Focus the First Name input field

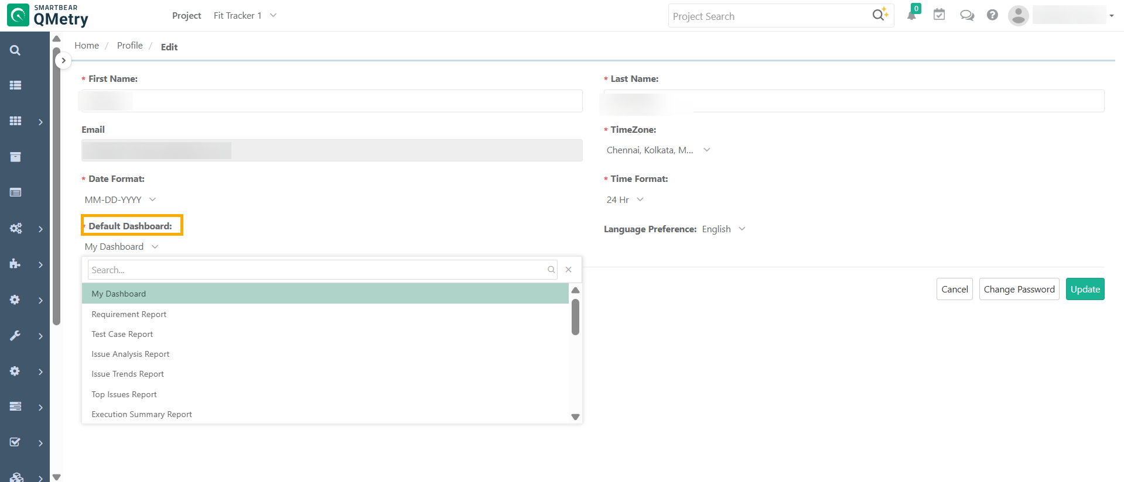click(332, 101)
